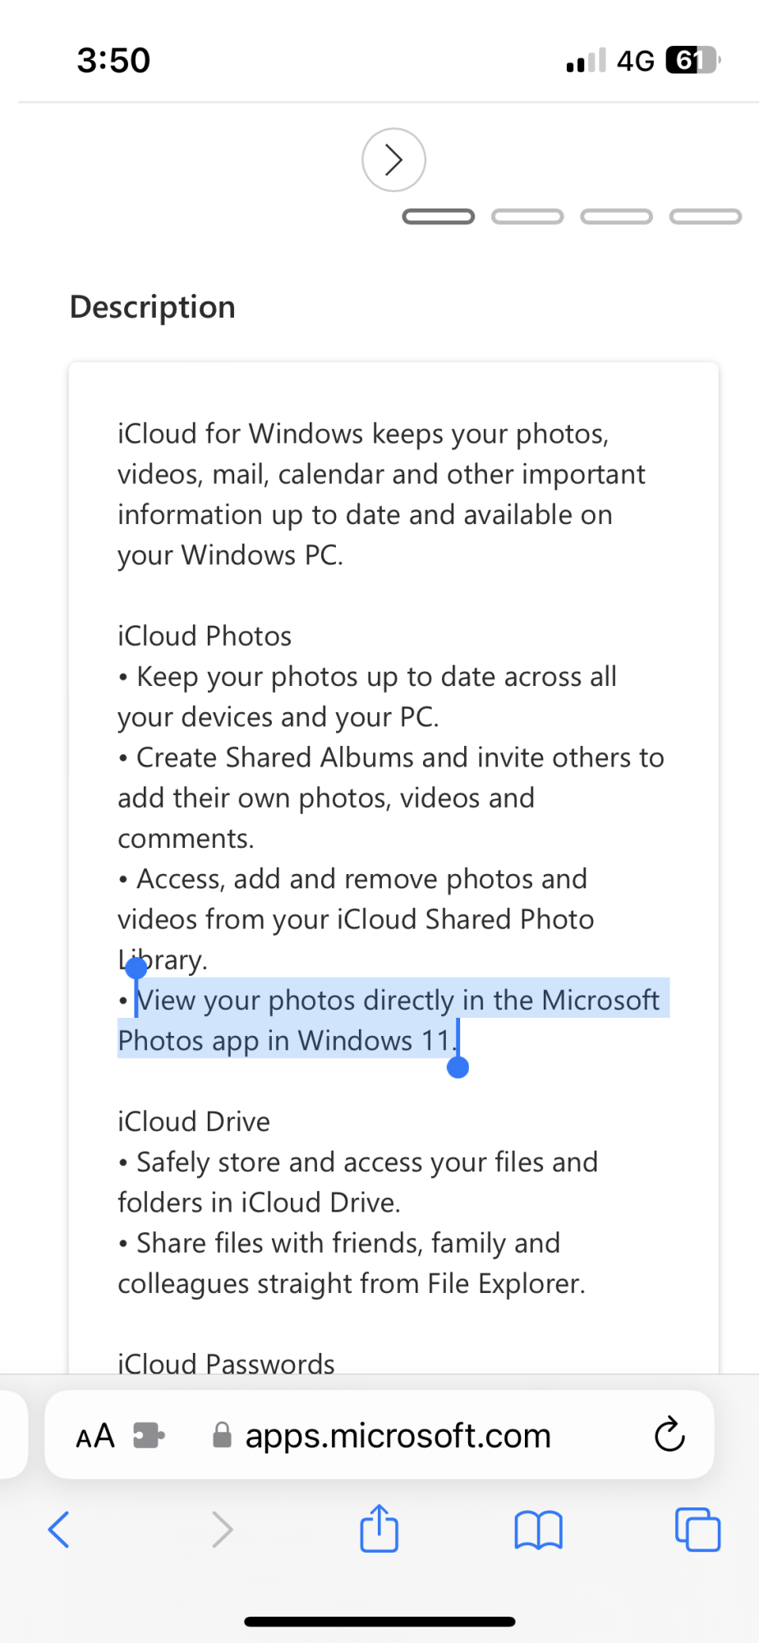Open the Bookmarks book icon
This screenshot has height=1643, width=759.
tap(538, 1530)
